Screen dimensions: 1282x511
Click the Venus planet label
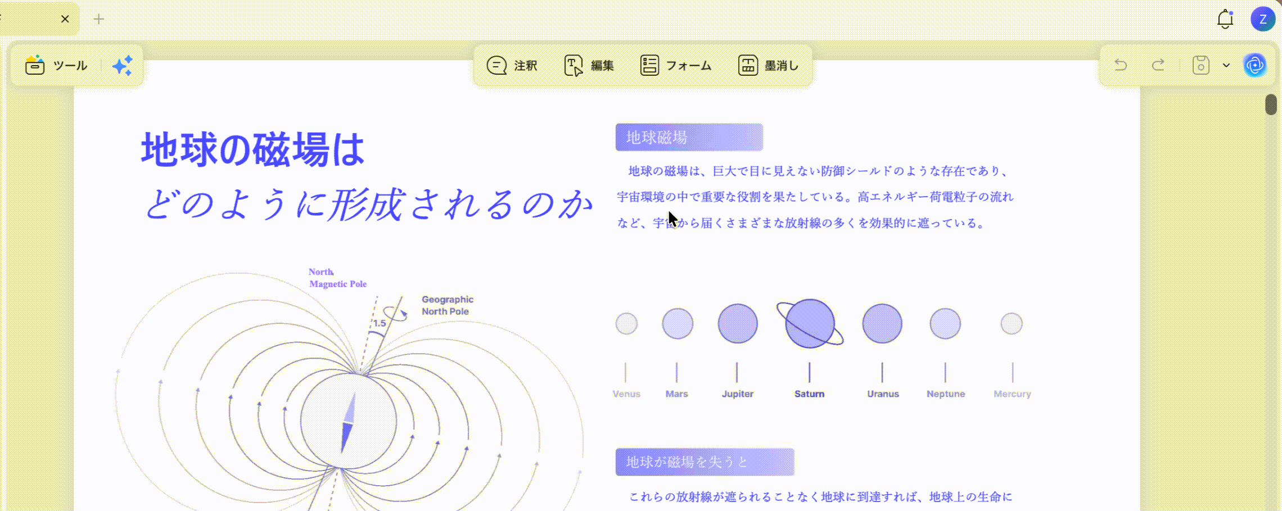[x=626, y=394]
